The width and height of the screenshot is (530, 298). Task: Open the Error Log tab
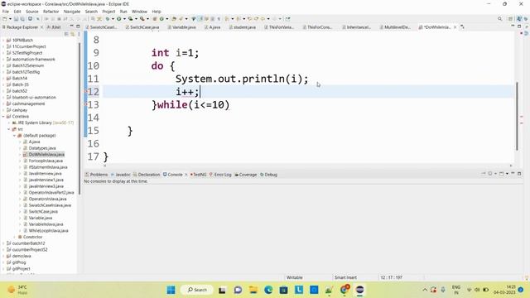220,175
